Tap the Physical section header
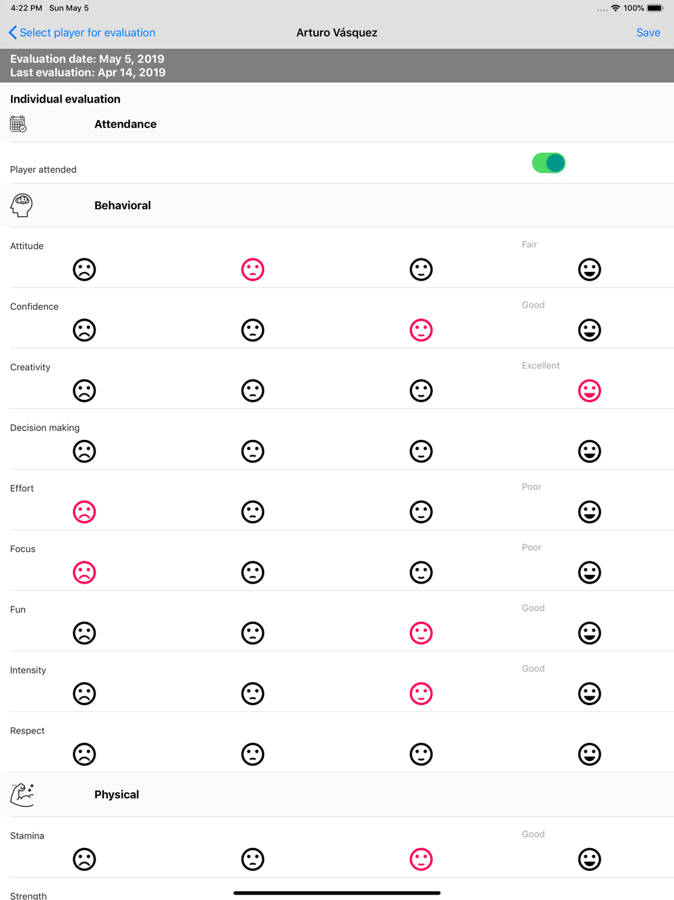 pos(117,795)
